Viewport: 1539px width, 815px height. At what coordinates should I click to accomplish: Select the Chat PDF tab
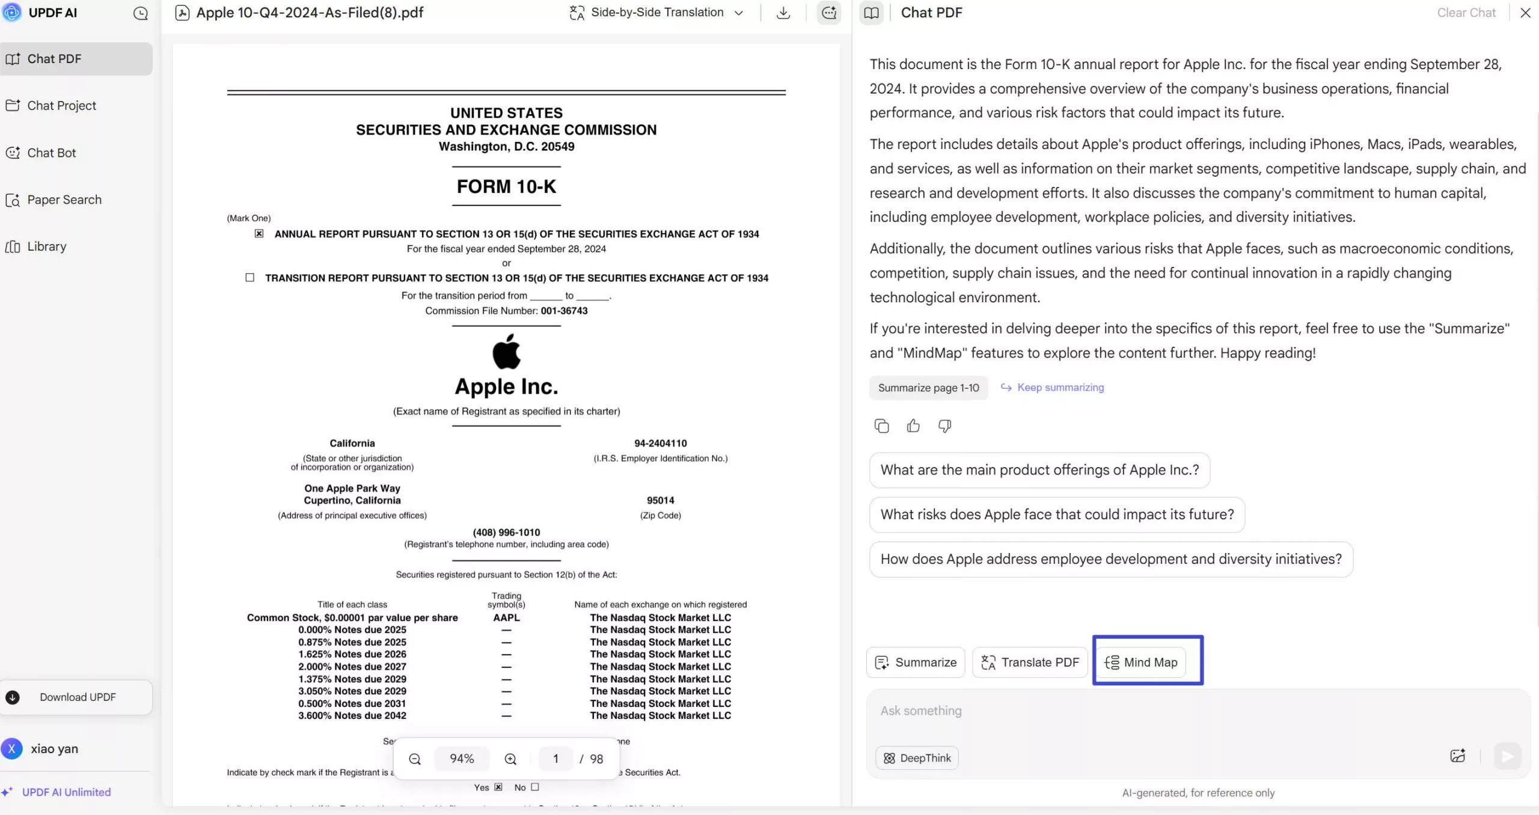54,58
